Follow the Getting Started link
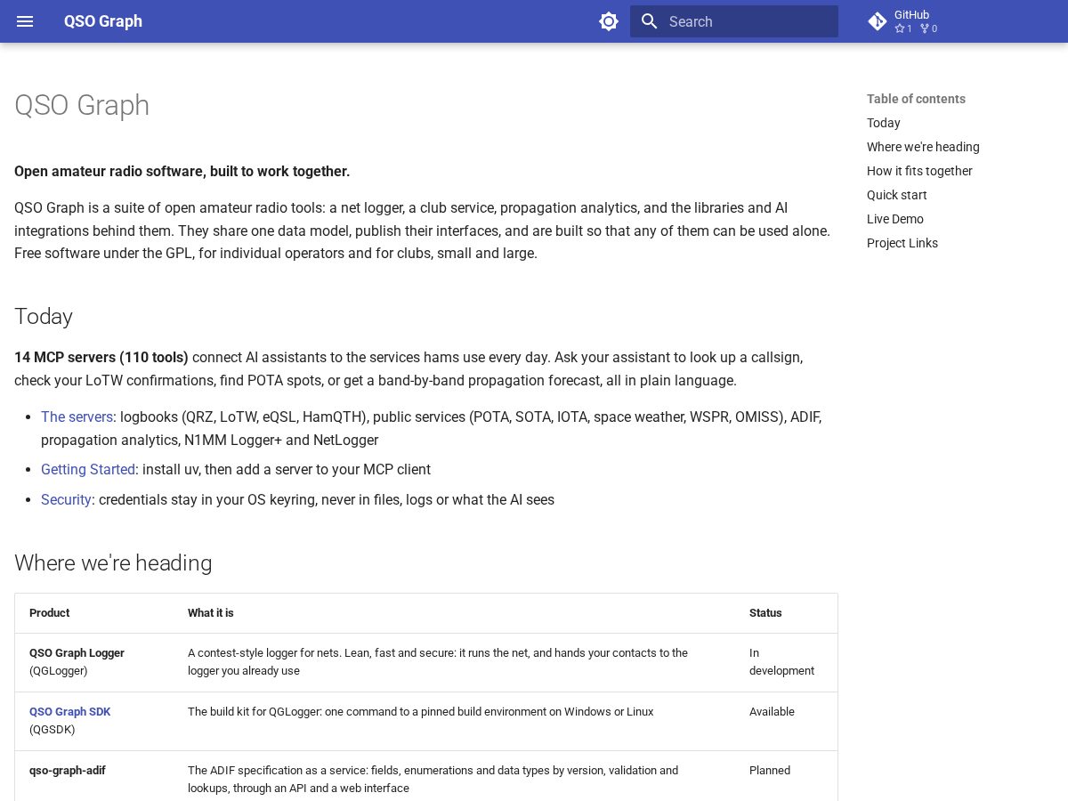This screenshot has width=1068, height=801. point(88,469)
